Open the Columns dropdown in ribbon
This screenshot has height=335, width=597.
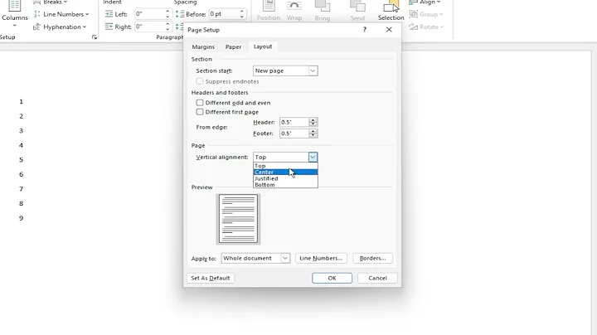pos(14,14)
